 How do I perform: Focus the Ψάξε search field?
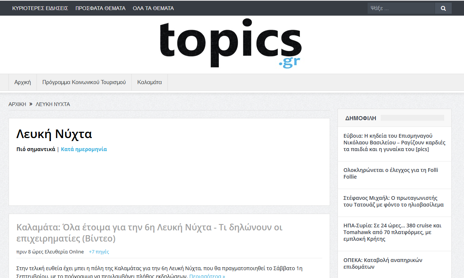[x=401, y=8]
